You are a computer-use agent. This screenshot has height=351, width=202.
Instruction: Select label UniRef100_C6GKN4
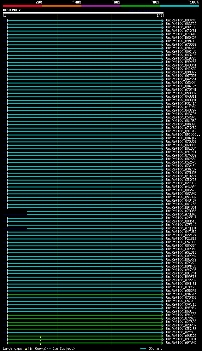point(181,83)
